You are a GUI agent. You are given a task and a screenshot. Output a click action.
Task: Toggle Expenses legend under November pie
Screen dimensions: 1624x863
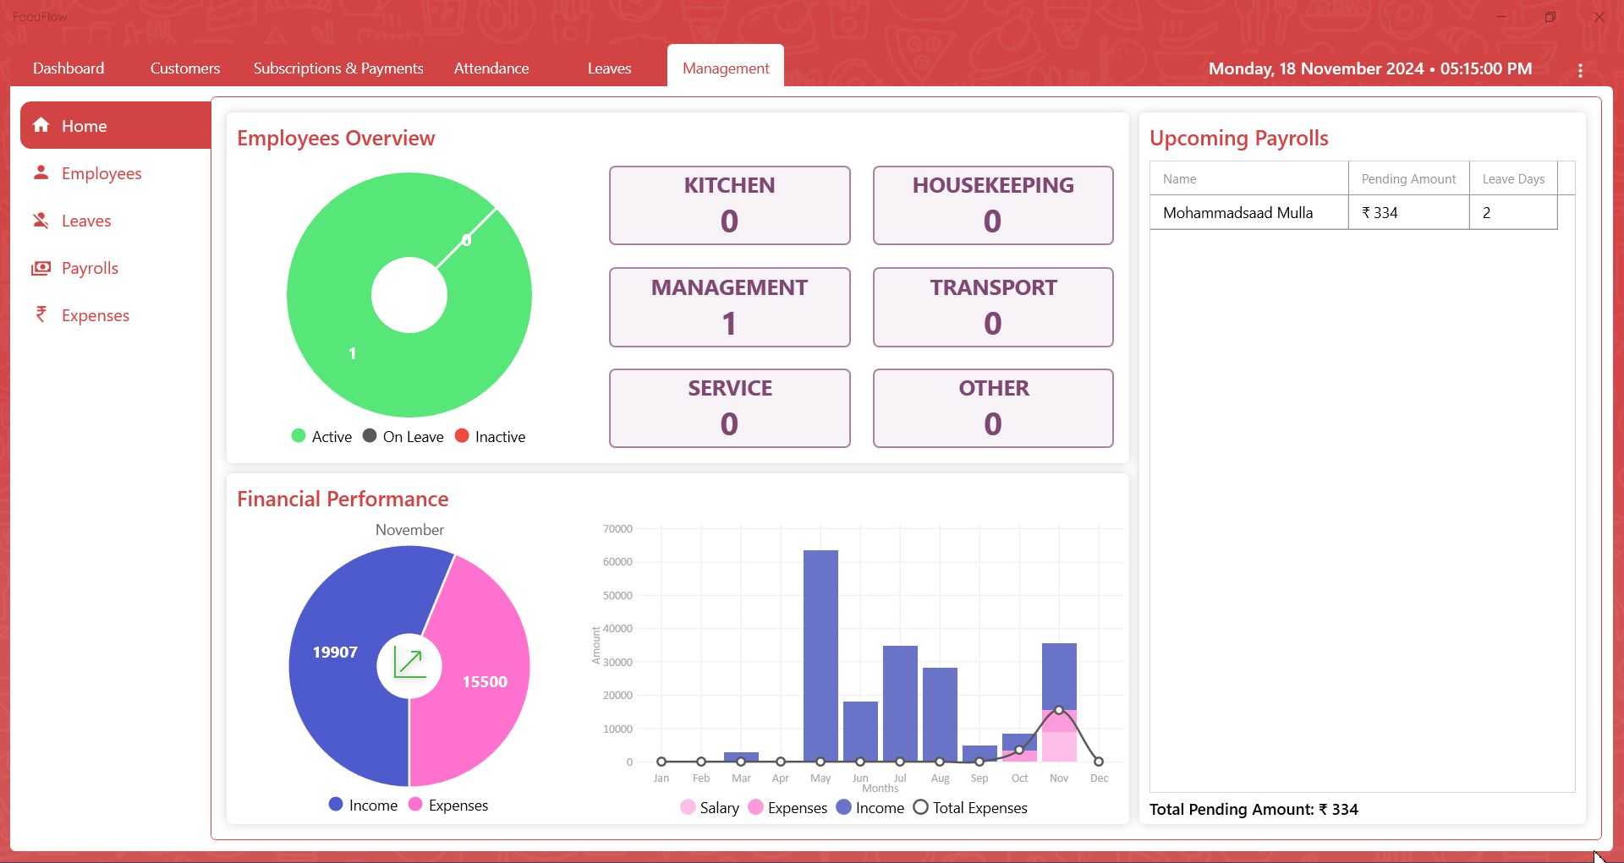click(448, 805)
